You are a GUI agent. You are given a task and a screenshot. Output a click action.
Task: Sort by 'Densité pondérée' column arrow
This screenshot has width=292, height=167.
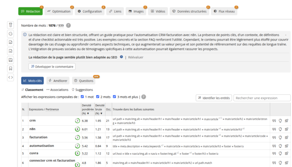coord(88,113)
